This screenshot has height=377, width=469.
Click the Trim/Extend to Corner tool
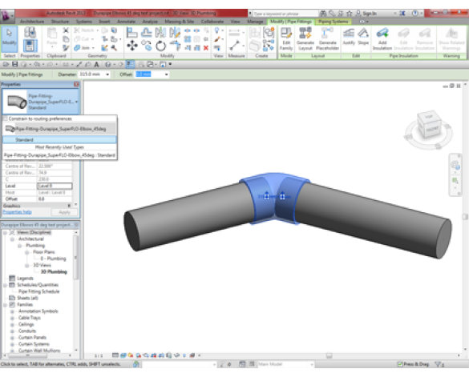(175, 46)
